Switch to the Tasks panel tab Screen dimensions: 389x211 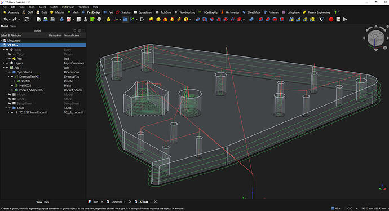[12, 26]
